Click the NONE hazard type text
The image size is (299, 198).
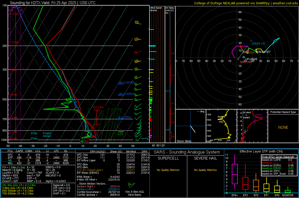pos(283,127)
